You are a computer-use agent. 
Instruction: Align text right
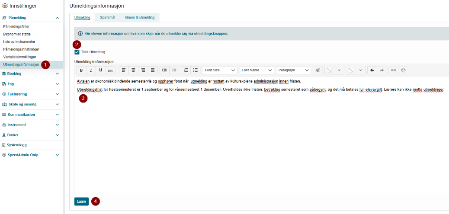point(143,70)
